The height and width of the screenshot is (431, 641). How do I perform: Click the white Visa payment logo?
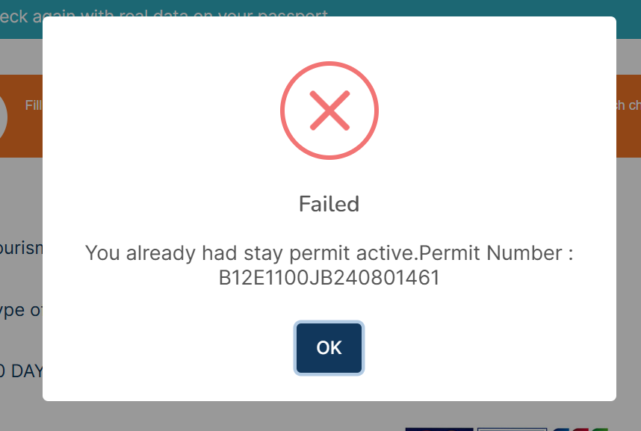pos(512,429)
